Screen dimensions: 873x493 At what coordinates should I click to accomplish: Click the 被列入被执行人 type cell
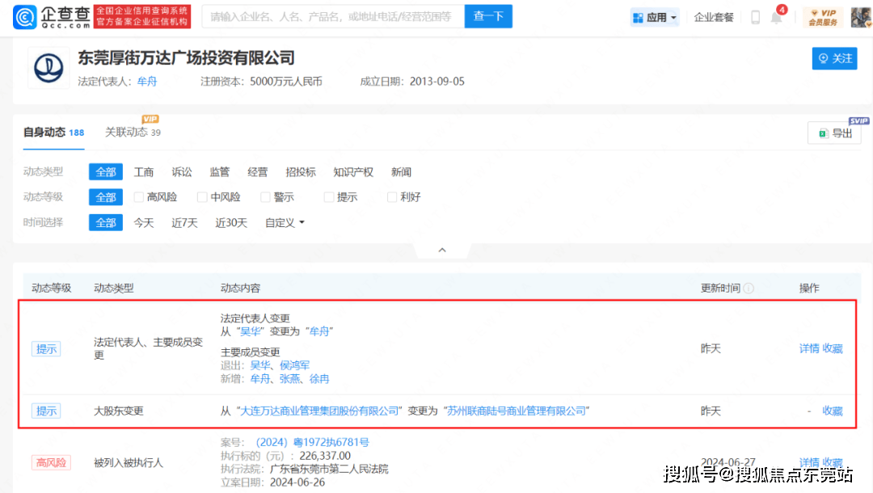click(x=129, y=463)
